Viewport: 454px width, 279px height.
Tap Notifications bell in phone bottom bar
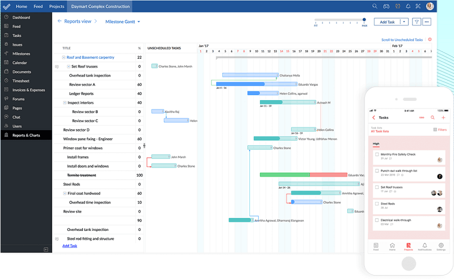424,246
